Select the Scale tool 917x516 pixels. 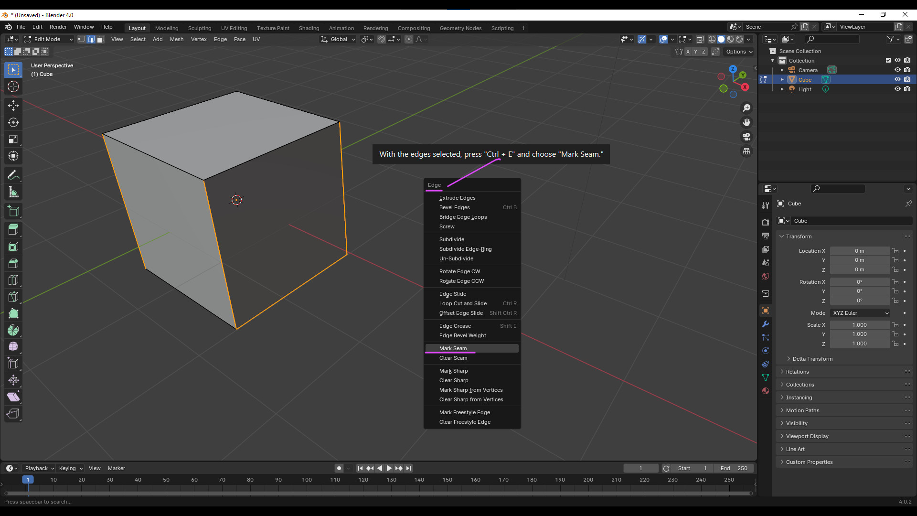click(x=13, y=139)
